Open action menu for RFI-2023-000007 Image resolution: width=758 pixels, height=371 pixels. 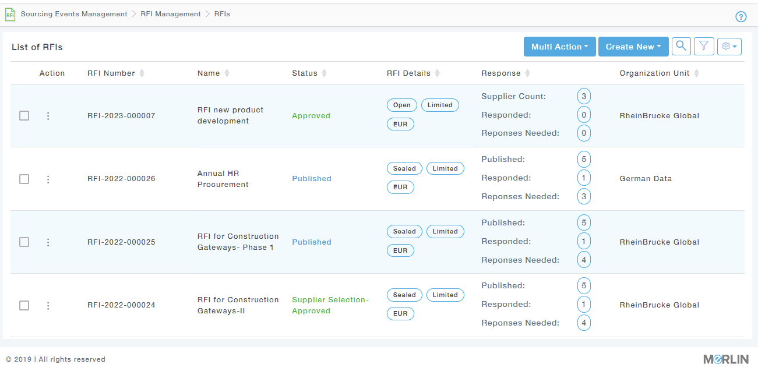tap(48, 116)
